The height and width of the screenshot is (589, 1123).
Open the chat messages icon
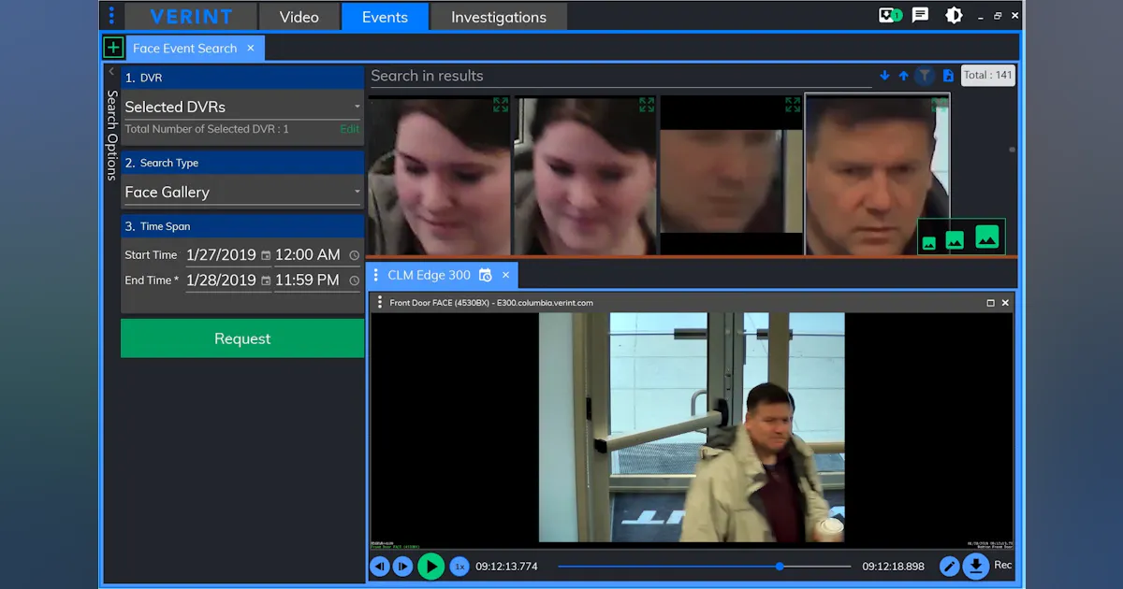[921, 15]
